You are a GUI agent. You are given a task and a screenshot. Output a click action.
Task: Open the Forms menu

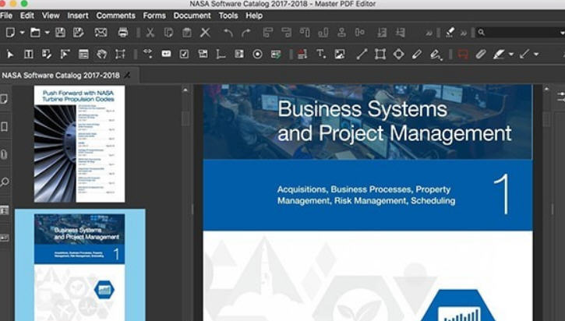pyautogui.click(x=154, y=15)
